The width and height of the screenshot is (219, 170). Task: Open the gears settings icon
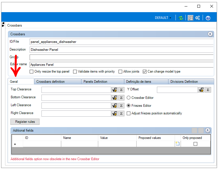(x=198, y=18)
